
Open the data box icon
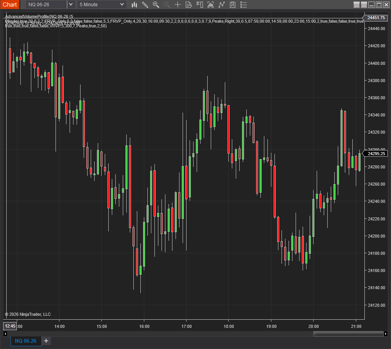pos(188,4)
